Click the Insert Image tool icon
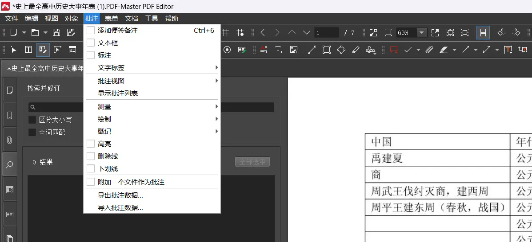 point(294,50)
